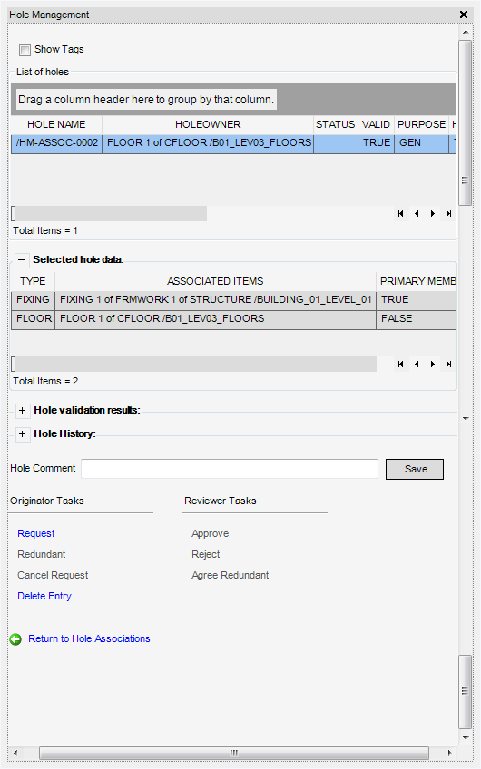
Task: Enable the Show Tags checkbox
Action: 25,50
